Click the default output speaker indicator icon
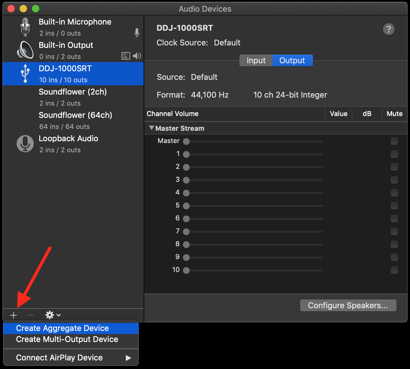The width and height of the screenshot is (410, 369). (137, 56)
